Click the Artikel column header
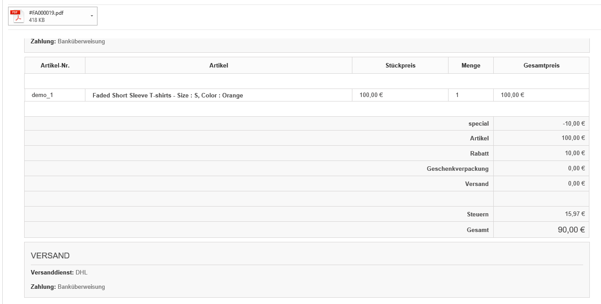 pos(219,65)
